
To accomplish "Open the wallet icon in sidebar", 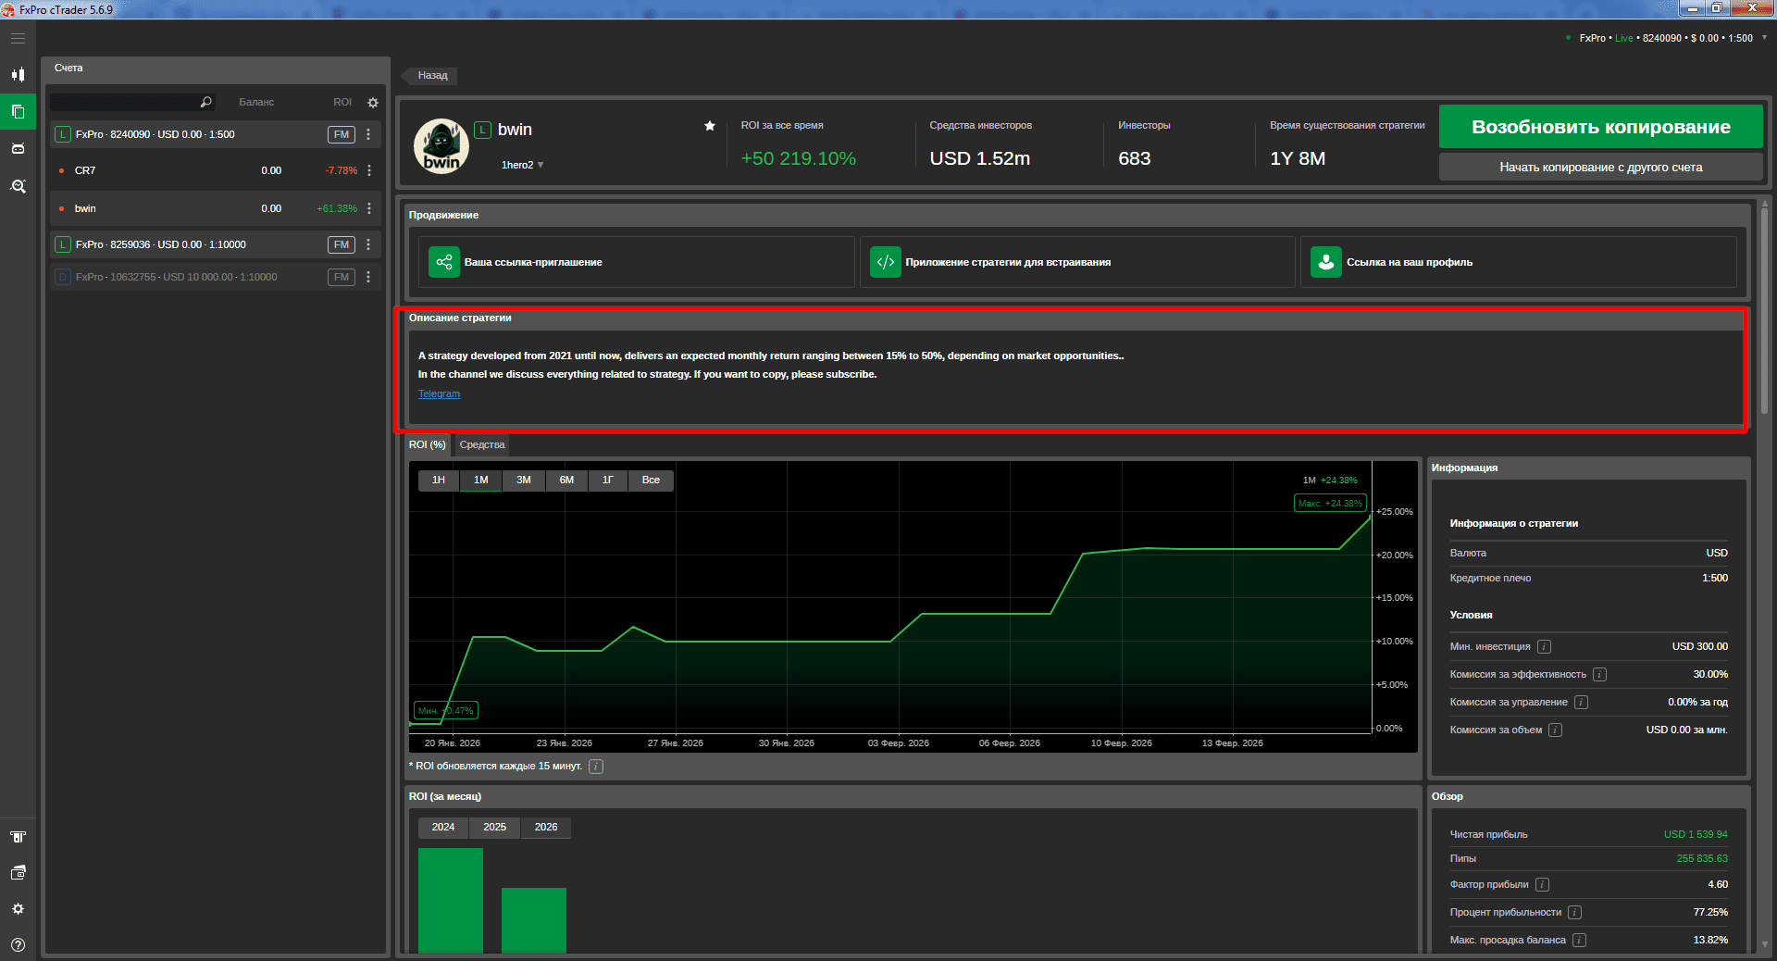I will click(x=18, y=873).
